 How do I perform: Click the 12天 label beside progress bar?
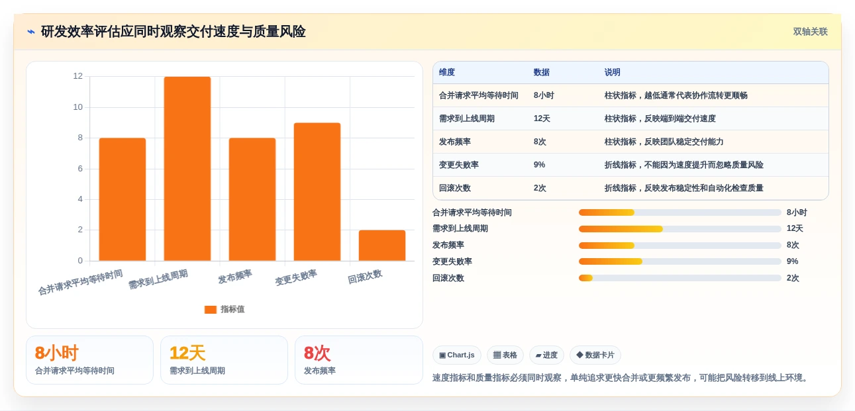pyautogui.click(x=795, y=229)
